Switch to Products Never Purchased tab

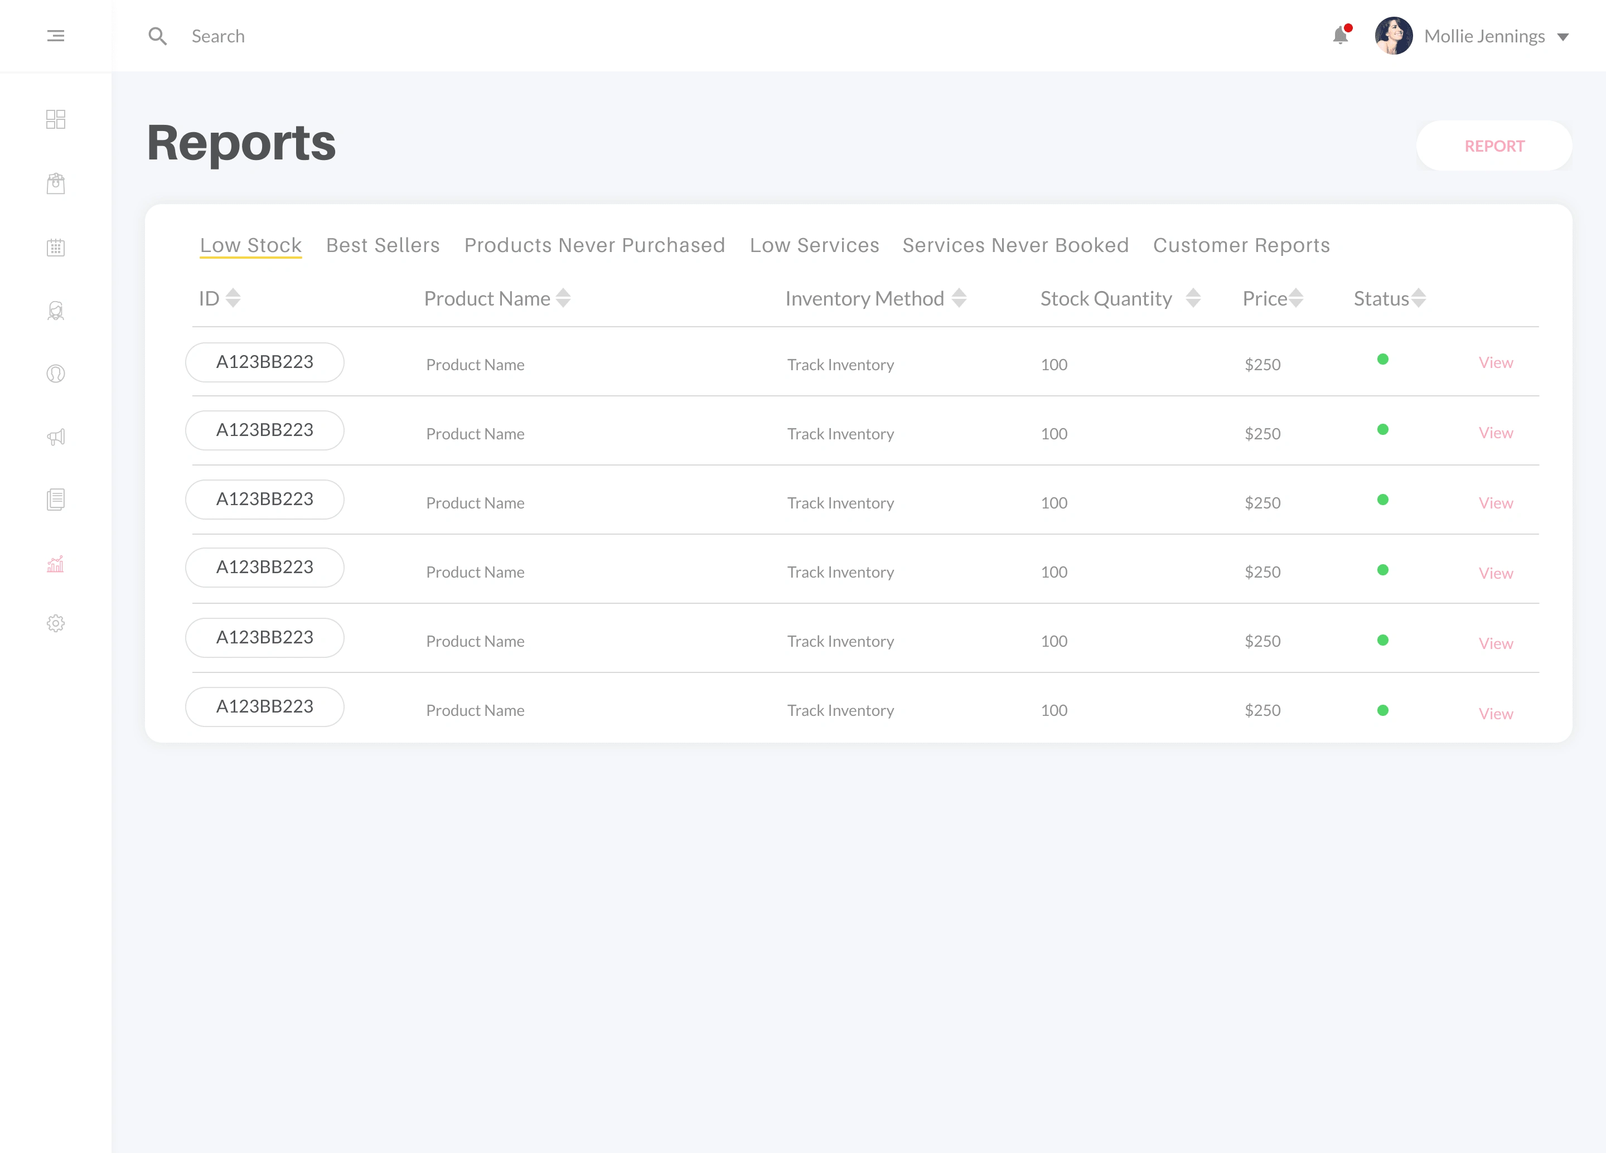click(x=595, y=245)
